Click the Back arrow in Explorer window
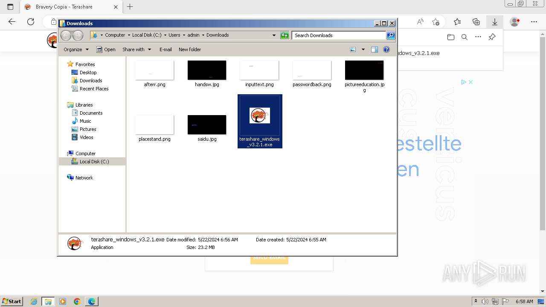Viewport: 546px width, 307px height. tap(66, 35)
